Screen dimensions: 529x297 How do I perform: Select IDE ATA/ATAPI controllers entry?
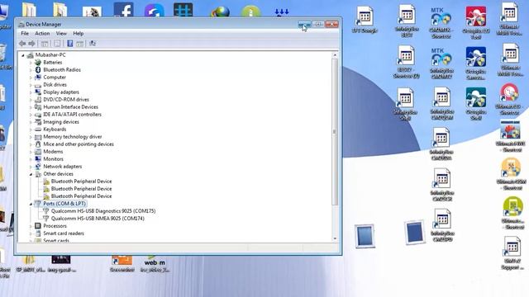pyautogui.click(x=72, y=114)
